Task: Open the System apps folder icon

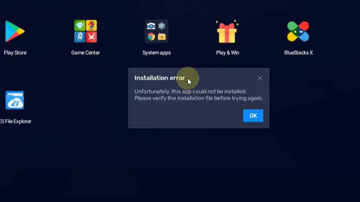Action: (x=157, y=31)
